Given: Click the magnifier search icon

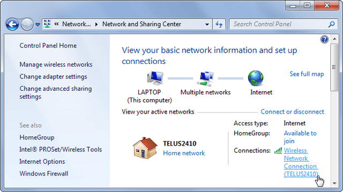Looking at the screenshot, I should (332, 24).
